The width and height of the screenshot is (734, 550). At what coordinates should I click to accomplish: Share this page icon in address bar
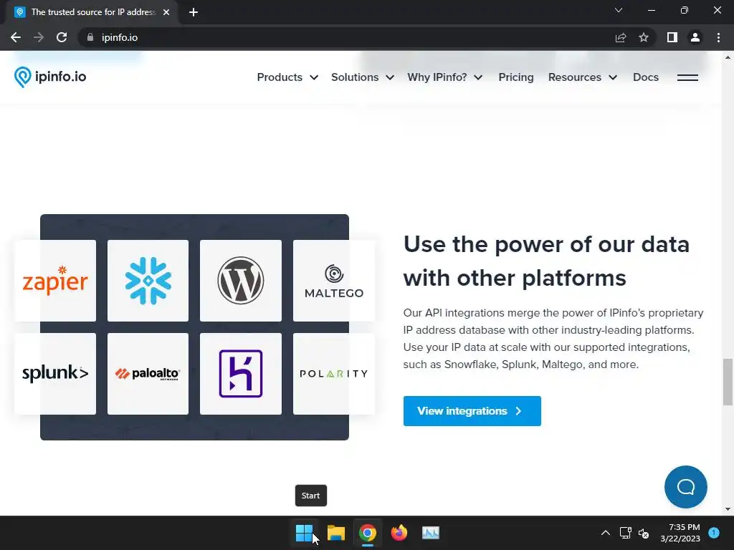621,37
